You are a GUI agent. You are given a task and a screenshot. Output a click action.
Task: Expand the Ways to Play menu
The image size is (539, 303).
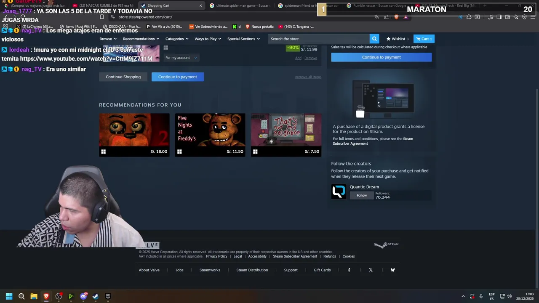[208, 39]
